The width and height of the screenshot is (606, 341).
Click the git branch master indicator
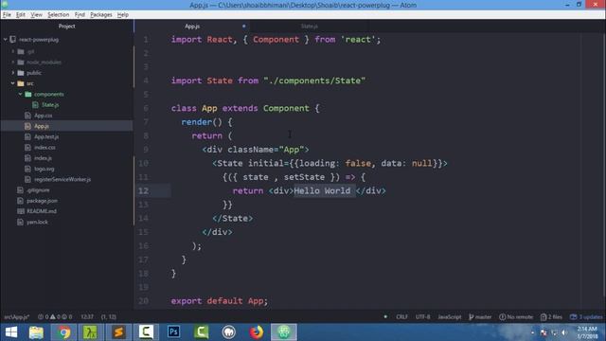tap(480, 317)
